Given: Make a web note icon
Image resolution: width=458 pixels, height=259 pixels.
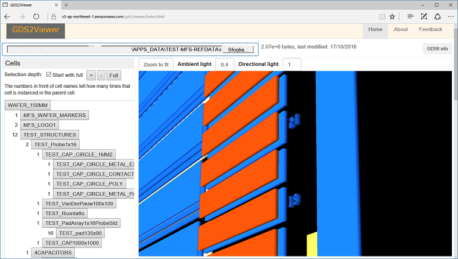Looking at the screenshot, I should (x=424, y=16).
